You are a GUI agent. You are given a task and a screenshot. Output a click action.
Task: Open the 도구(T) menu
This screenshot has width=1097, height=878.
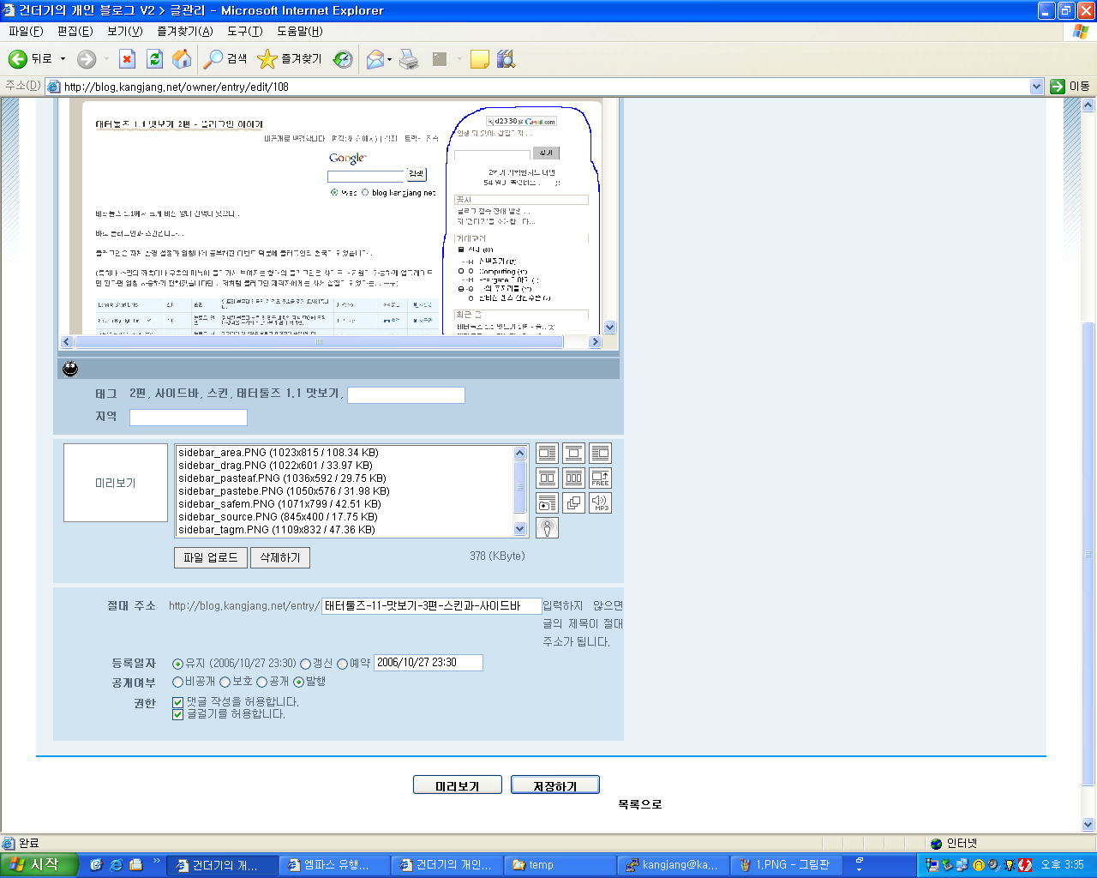pyautogui.click(x=243, y=33)
